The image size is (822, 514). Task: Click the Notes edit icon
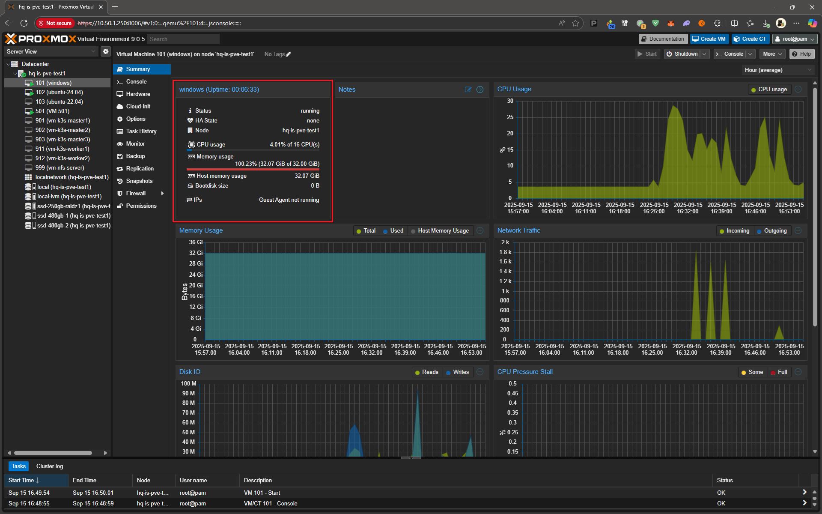point(468,90)
